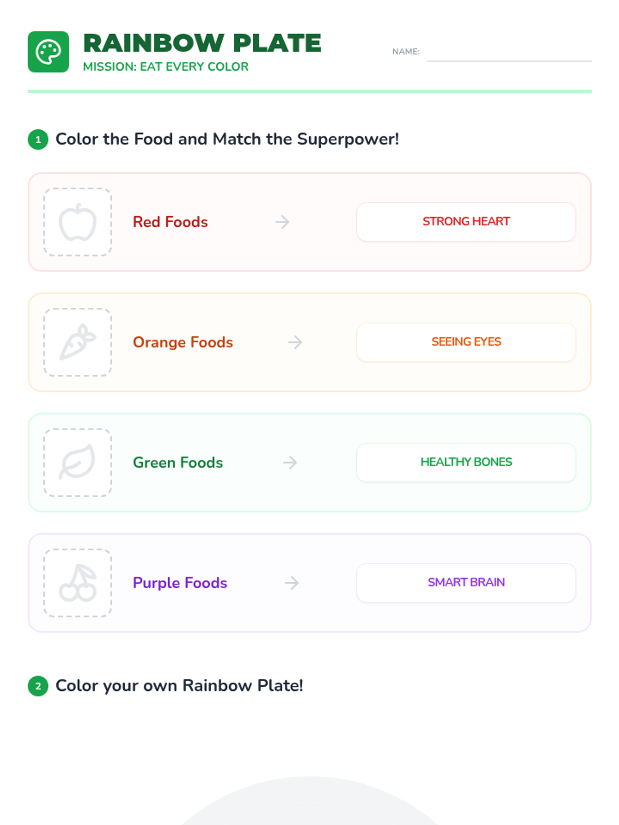Screen dimensions: 619x825
Task: Select the HEALTHY BONES superpower box
Action: pyautogui.click(x=466, y=462)
